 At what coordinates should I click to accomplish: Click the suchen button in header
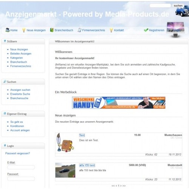pos(178,6)
